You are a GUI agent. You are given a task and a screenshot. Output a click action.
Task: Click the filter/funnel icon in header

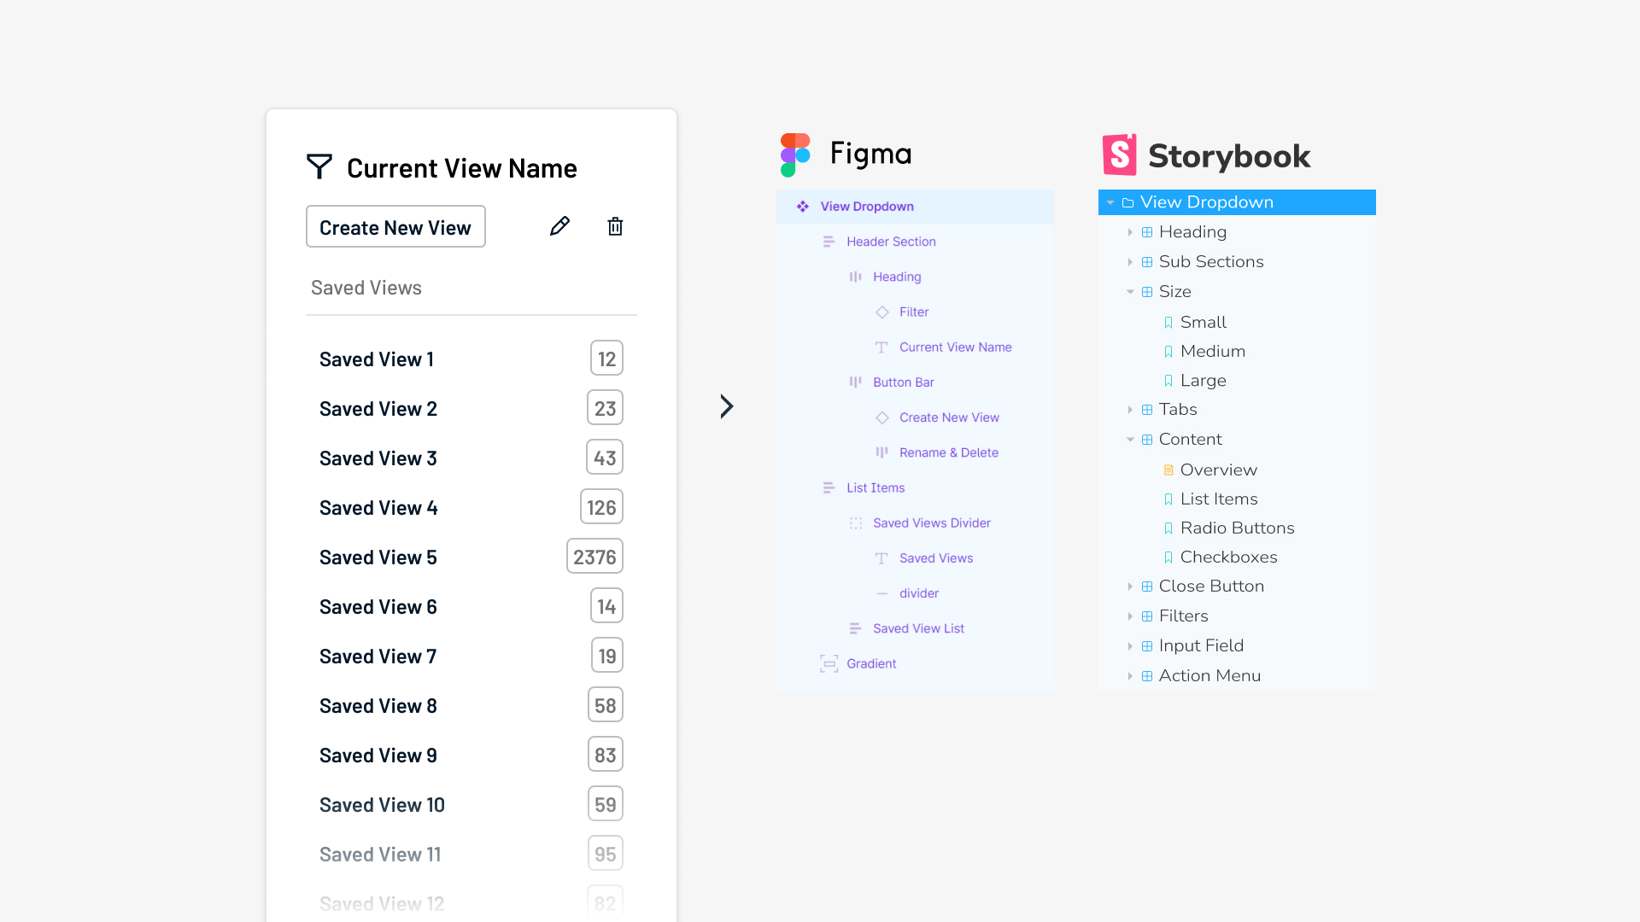[x=319, y=167]
